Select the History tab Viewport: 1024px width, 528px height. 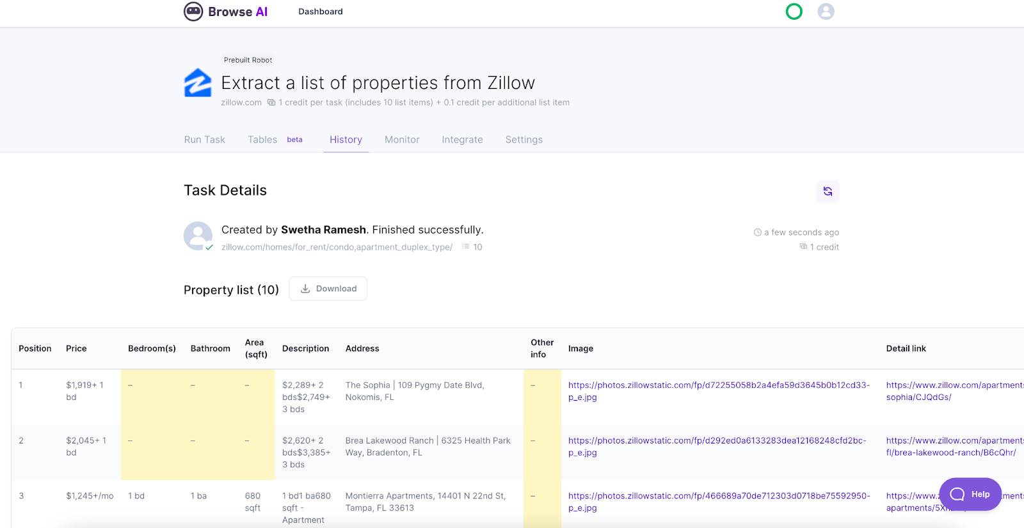coord(346,140)
